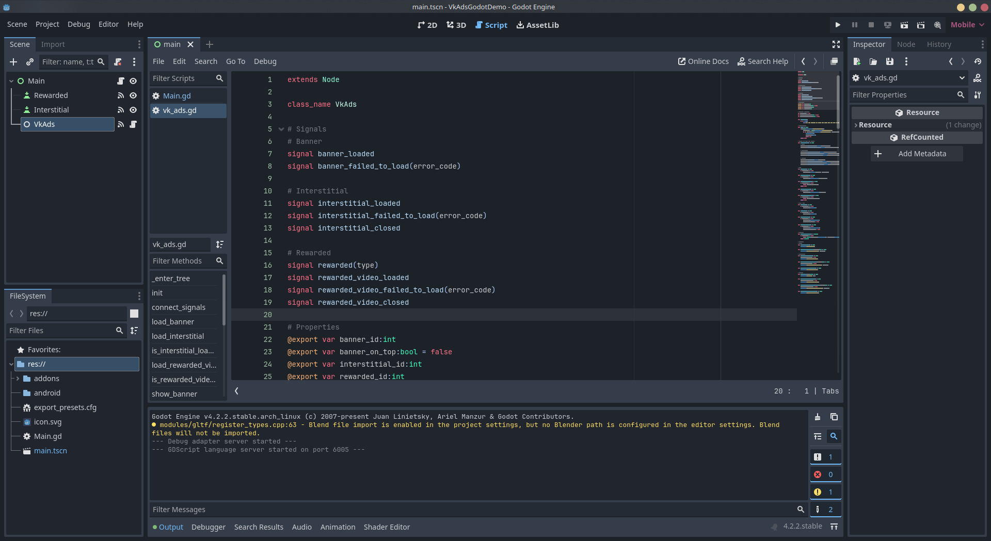Open Movie Maker mode icon
The image size is (991, 541).
[937, 25]
